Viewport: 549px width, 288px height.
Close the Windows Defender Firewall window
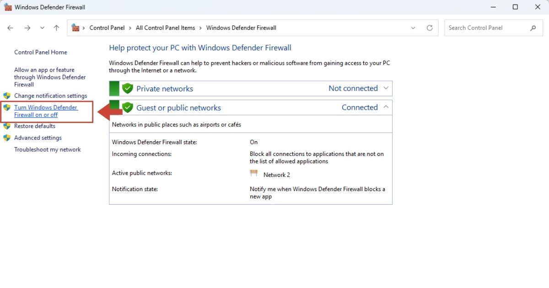coord(537,7)
